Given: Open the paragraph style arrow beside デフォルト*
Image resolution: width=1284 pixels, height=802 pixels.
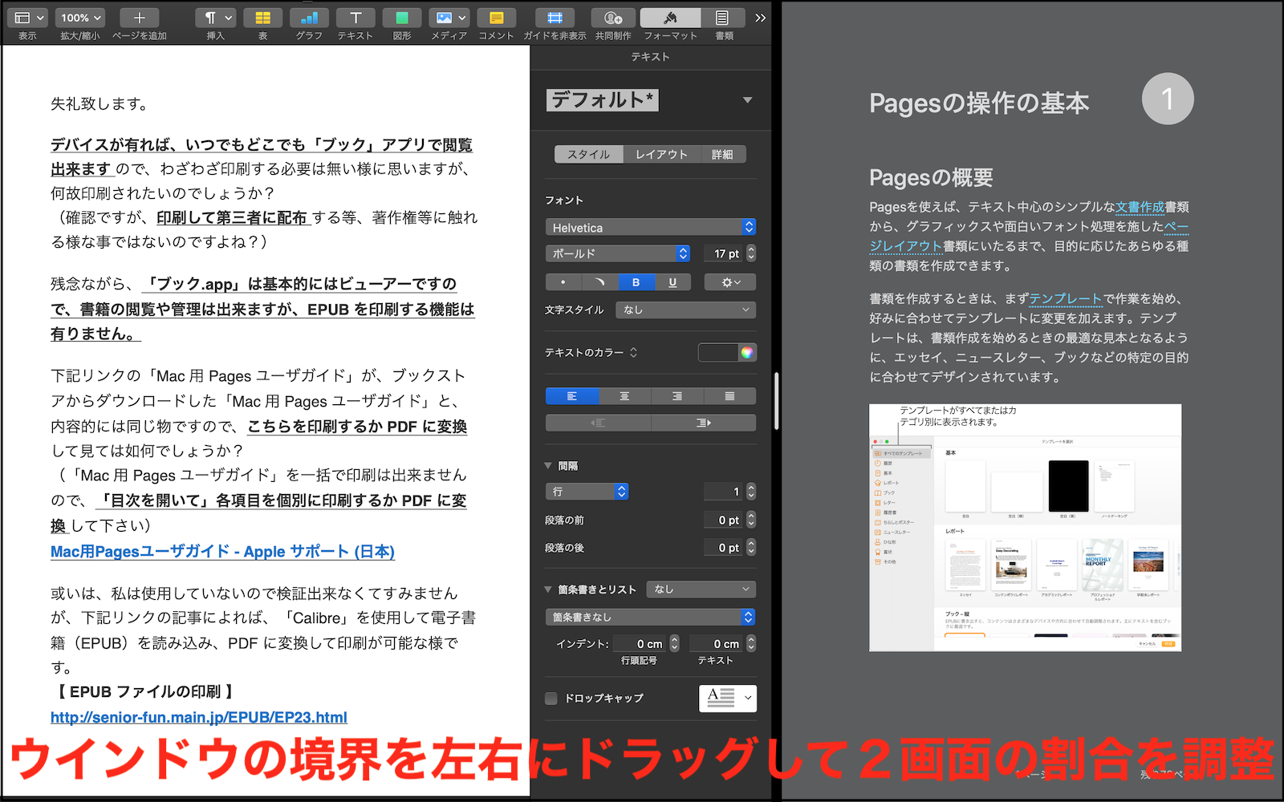Looking at the screenshot, I should (747, 100).
